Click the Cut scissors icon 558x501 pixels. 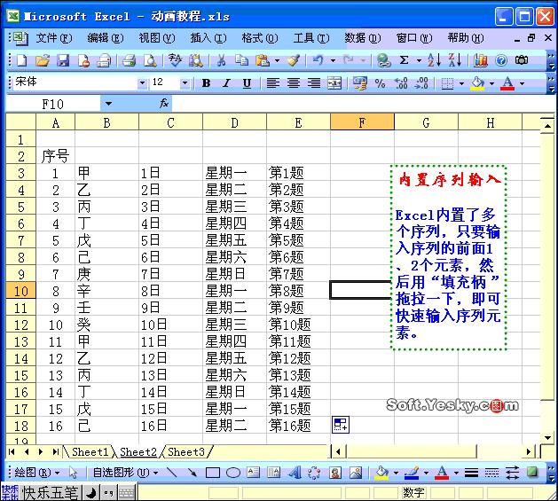pyautogui.click(x=221, y=60)
